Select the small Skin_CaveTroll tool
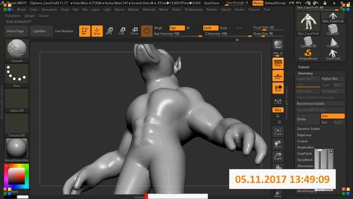Image resolution: width=353 pixels, height=199 pixels. (x=333, y=17)
